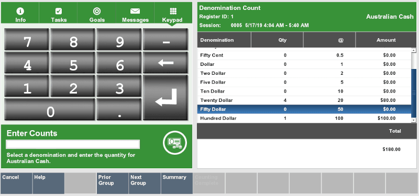
Task: Select the Hundred Dollar row
Action: [304, 118]
